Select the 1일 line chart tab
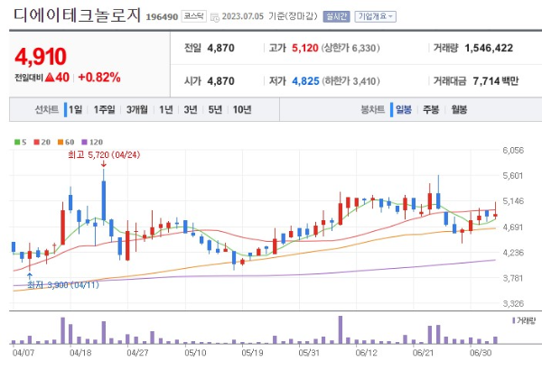 click(75, 110)
